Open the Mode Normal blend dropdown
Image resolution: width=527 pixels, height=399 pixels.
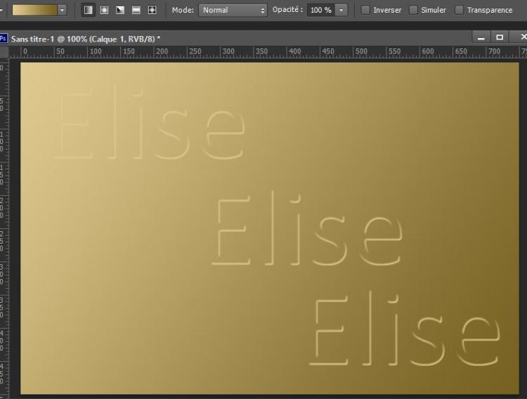click(233, 10)
